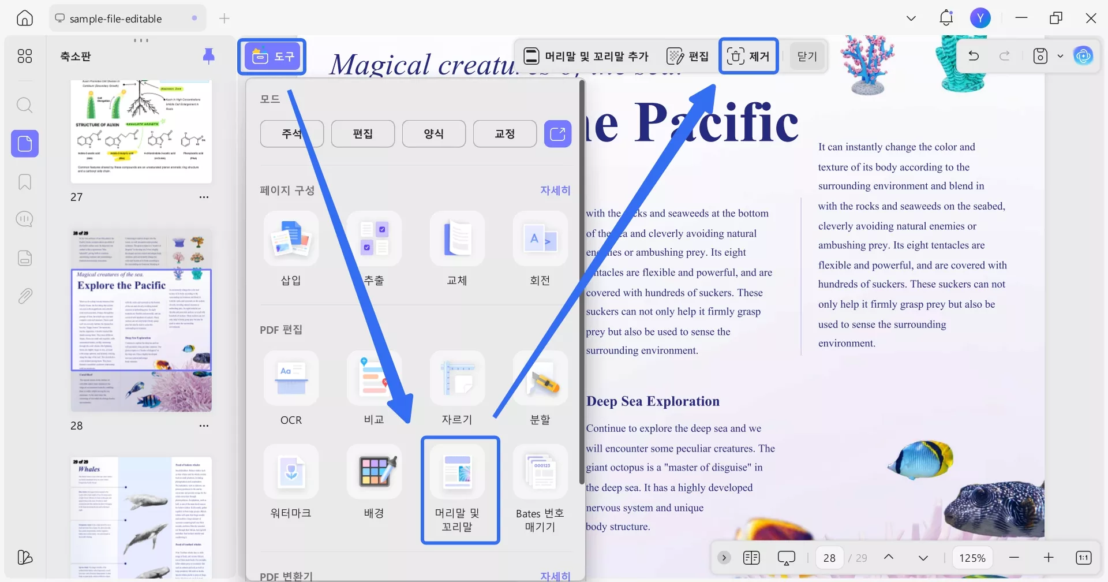Enable presentation mode from bottom bar

[786, 557]
